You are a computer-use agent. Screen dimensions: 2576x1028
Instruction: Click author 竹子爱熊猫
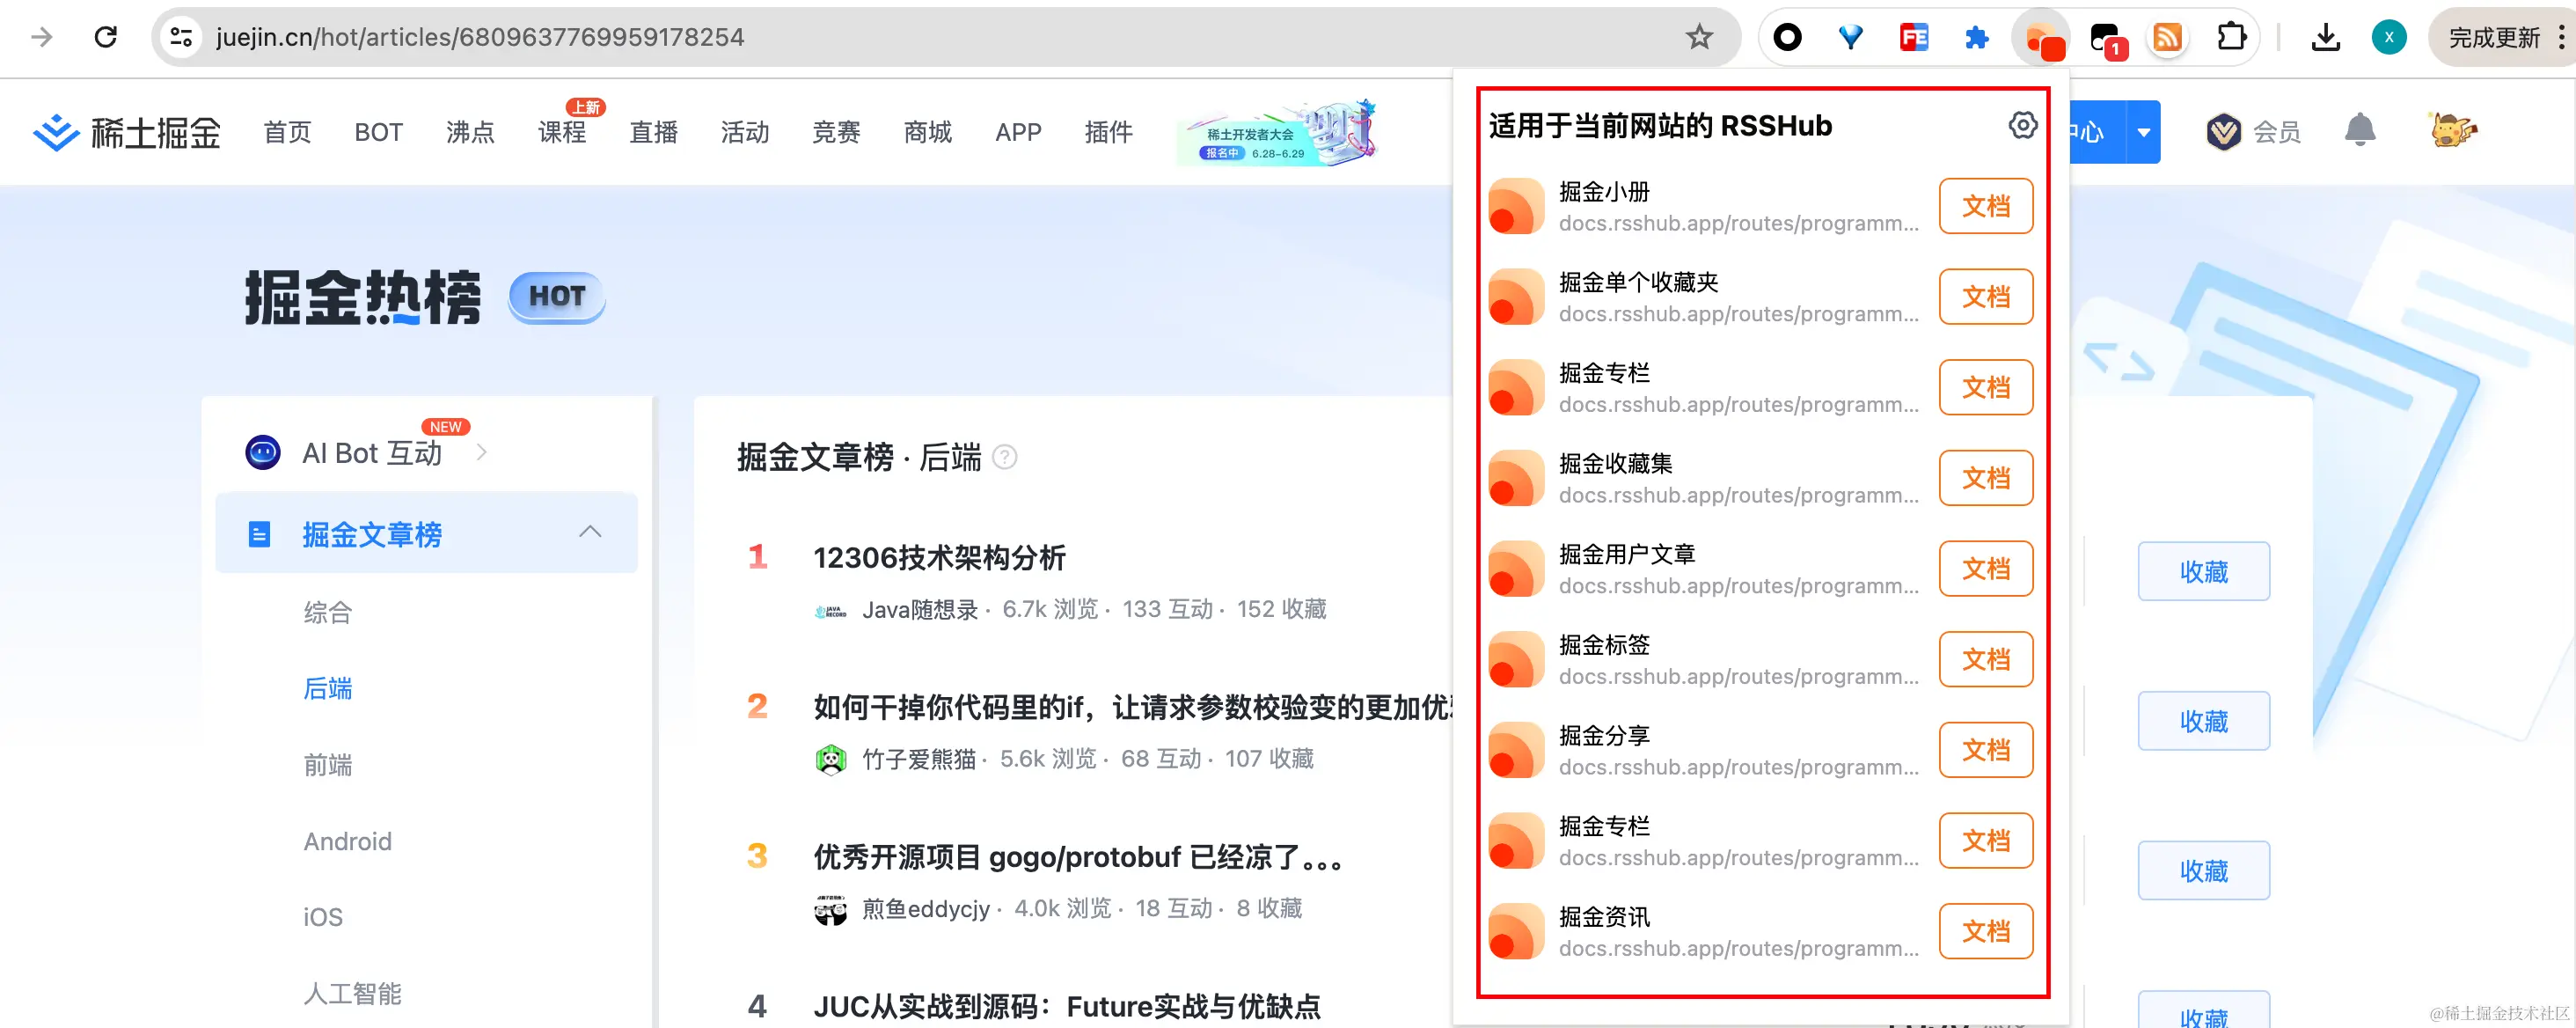(919, 759)
